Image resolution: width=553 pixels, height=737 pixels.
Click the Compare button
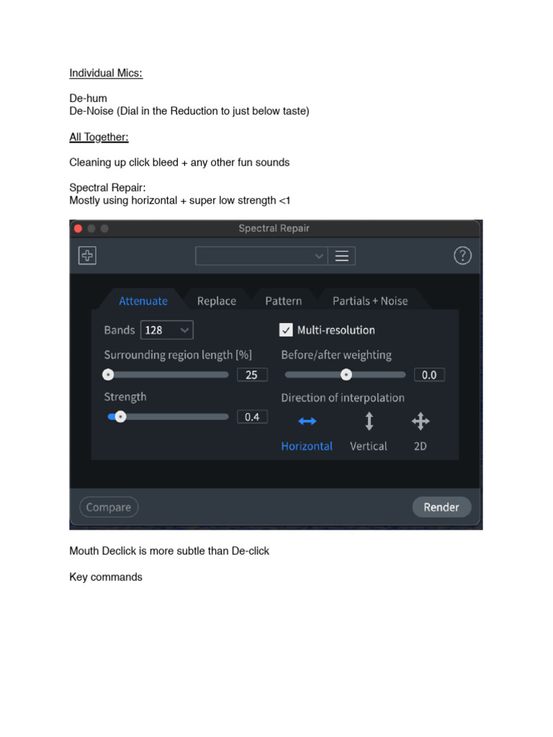tap(109, 507)
